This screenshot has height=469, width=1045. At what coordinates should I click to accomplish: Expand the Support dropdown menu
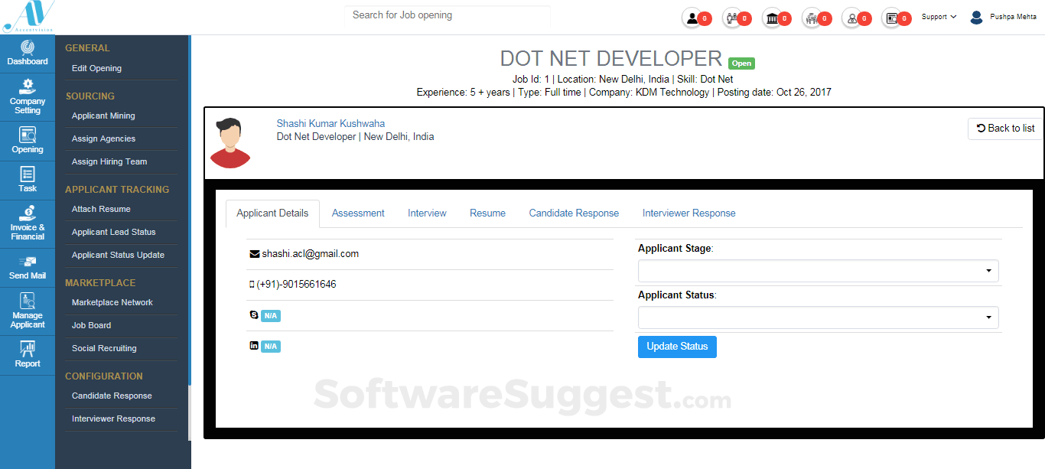click(x=939, y=17)
